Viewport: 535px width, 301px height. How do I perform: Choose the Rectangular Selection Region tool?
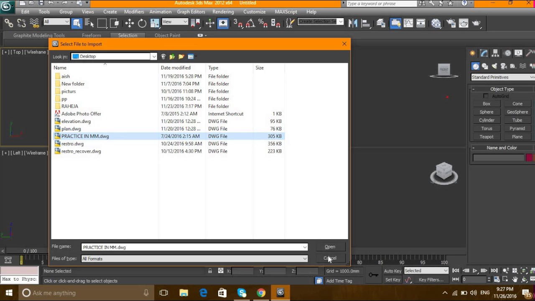point(102,23)
